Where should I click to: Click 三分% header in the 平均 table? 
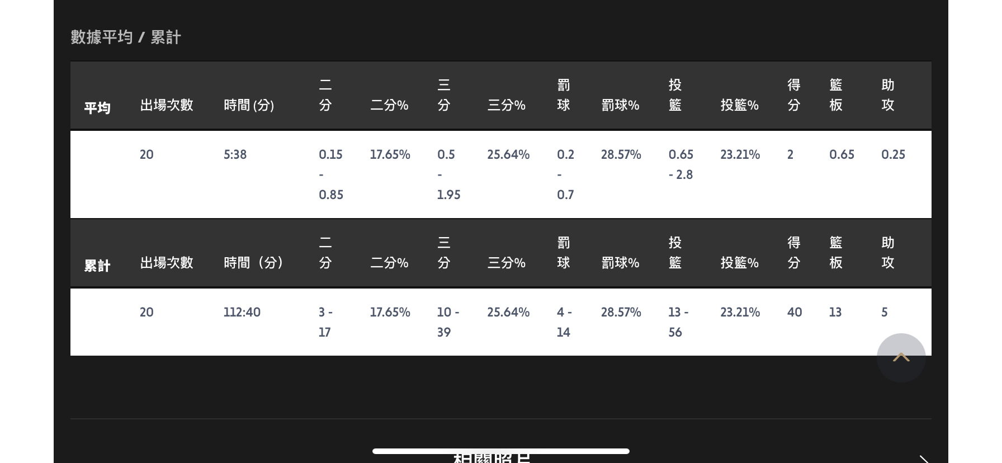point(507,105)
